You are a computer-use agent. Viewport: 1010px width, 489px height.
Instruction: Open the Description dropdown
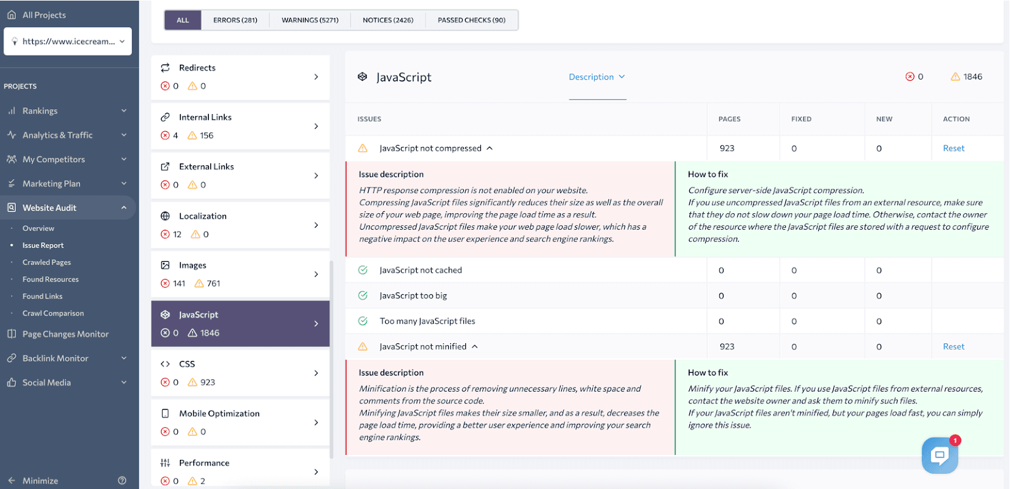[x=597, y=77]
